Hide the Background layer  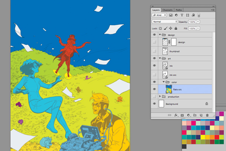[x=154, y=103]
